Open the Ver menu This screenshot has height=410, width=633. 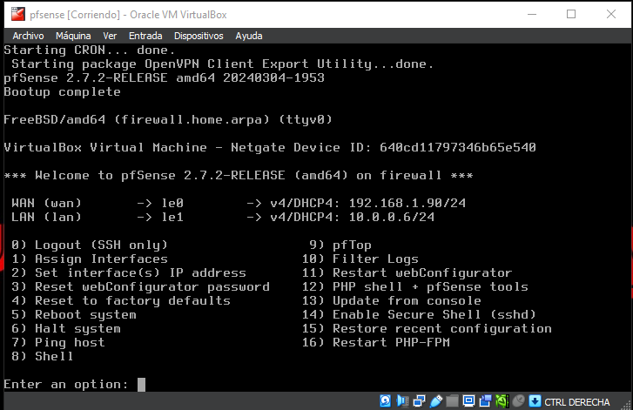coord(110,36)
